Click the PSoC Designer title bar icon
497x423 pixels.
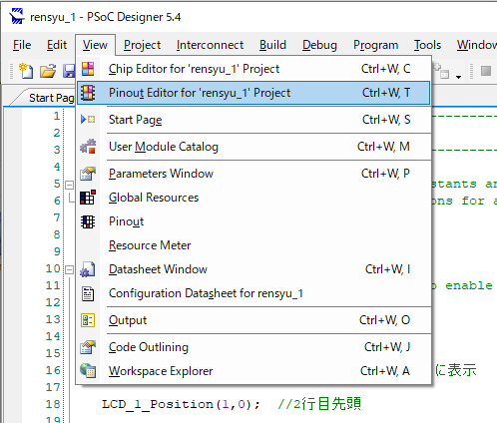17,16
